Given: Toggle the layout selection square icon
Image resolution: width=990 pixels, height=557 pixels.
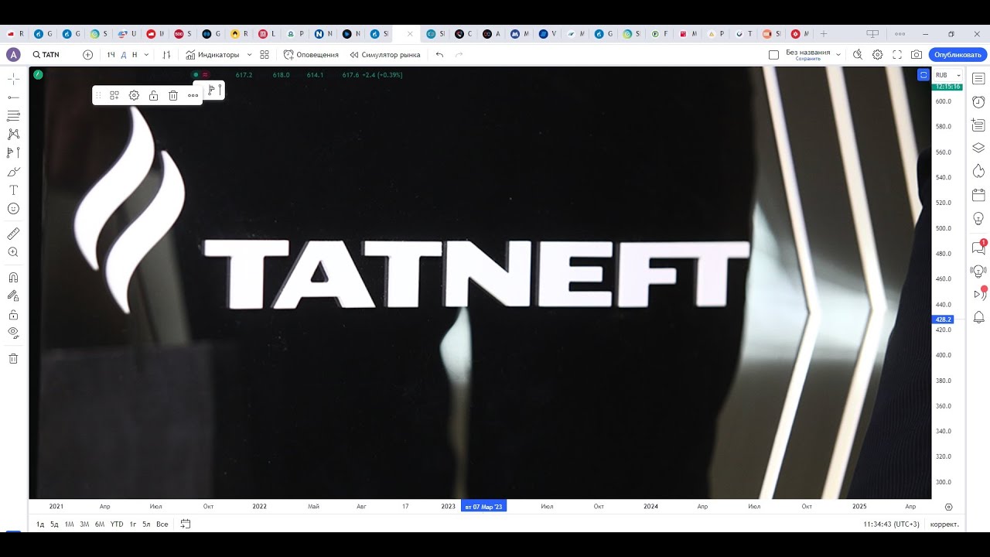Looking at the screenshot, I should (x=773, y=55).
